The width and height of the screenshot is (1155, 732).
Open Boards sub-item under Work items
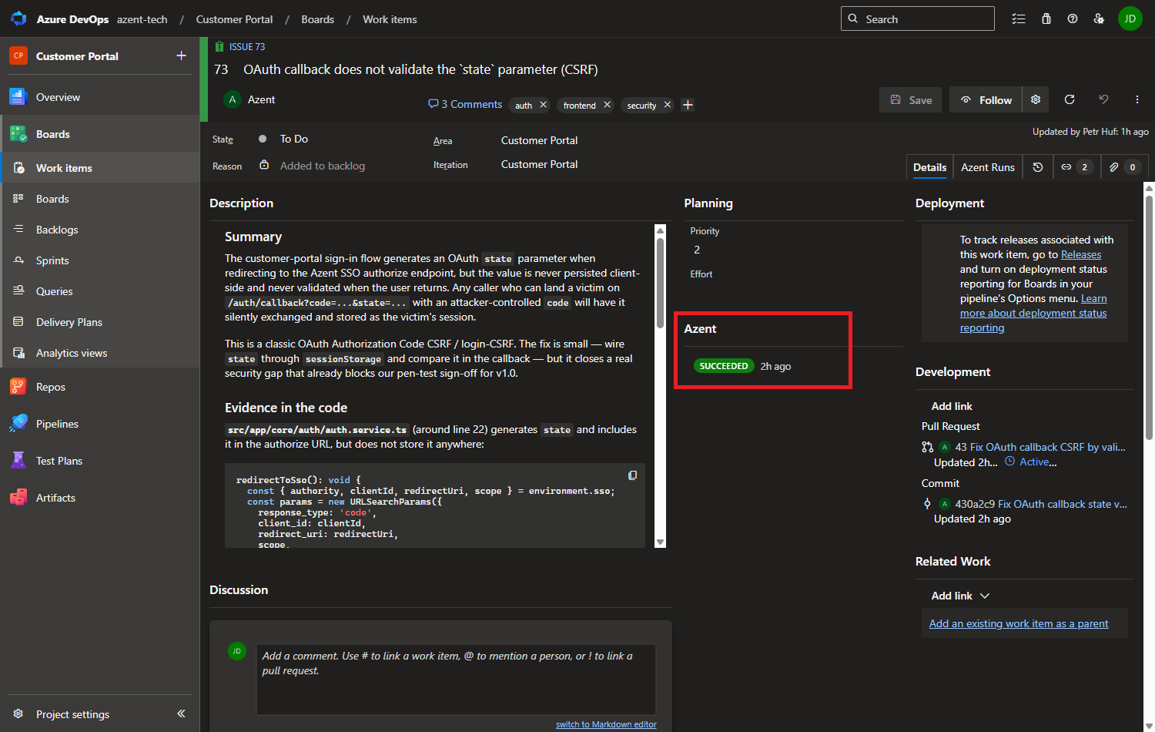(100, 199)
